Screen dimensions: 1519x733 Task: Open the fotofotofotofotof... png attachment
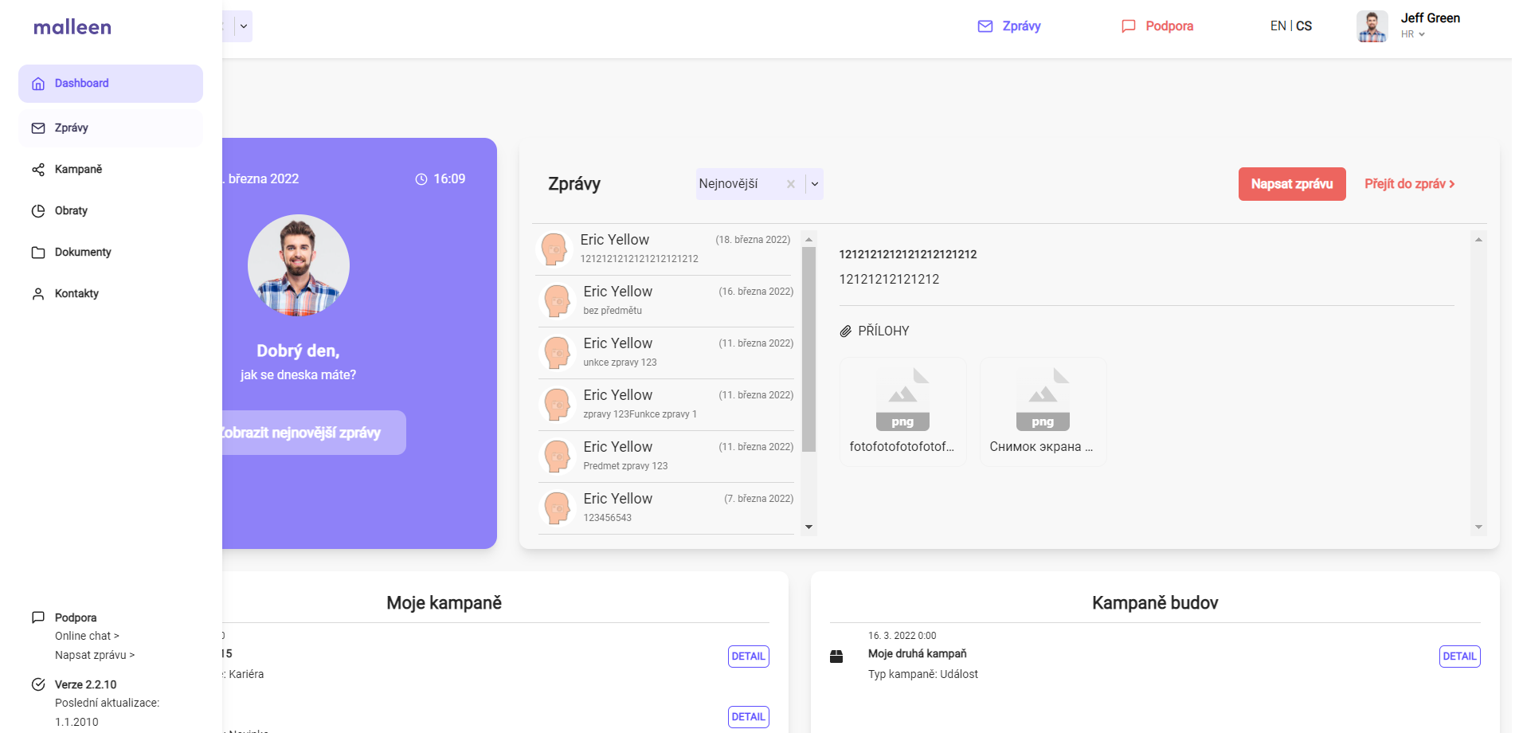[902, 411]
